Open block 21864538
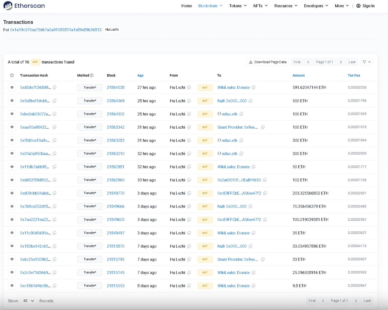Image resolution: width=388 pixels, height=310 pixels. [115, 87]
